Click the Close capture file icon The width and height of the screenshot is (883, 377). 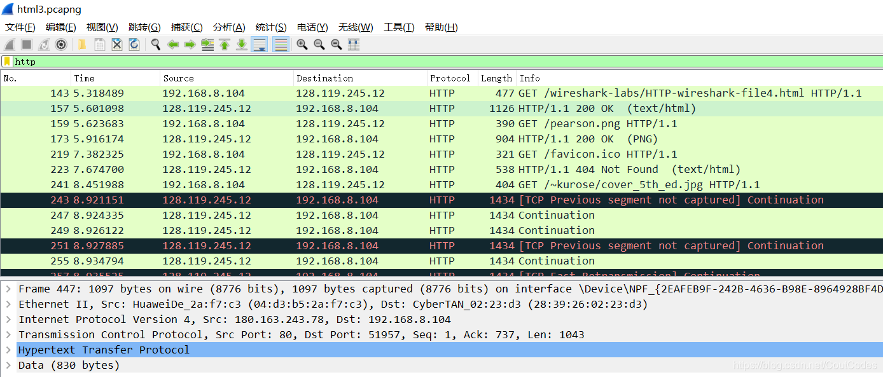click(117, 45)
